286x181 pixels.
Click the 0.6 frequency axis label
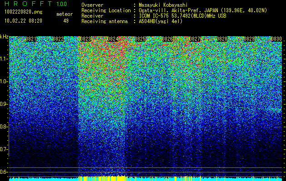click(x=3, y=172)
